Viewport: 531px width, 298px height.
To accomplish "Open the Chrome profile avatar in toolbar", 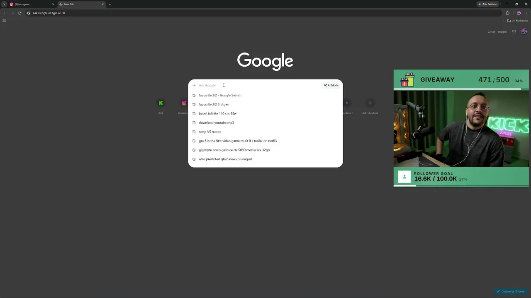I will [519, 13].
